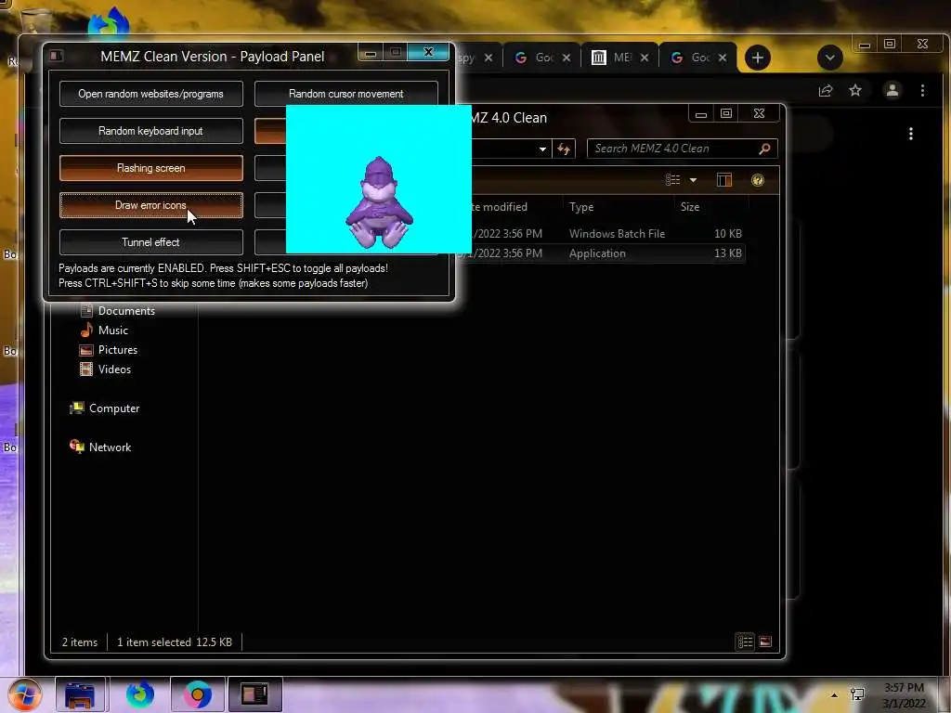Close the last Google browser tab
This screenshot has width=951, height=713.
point(723,58)
